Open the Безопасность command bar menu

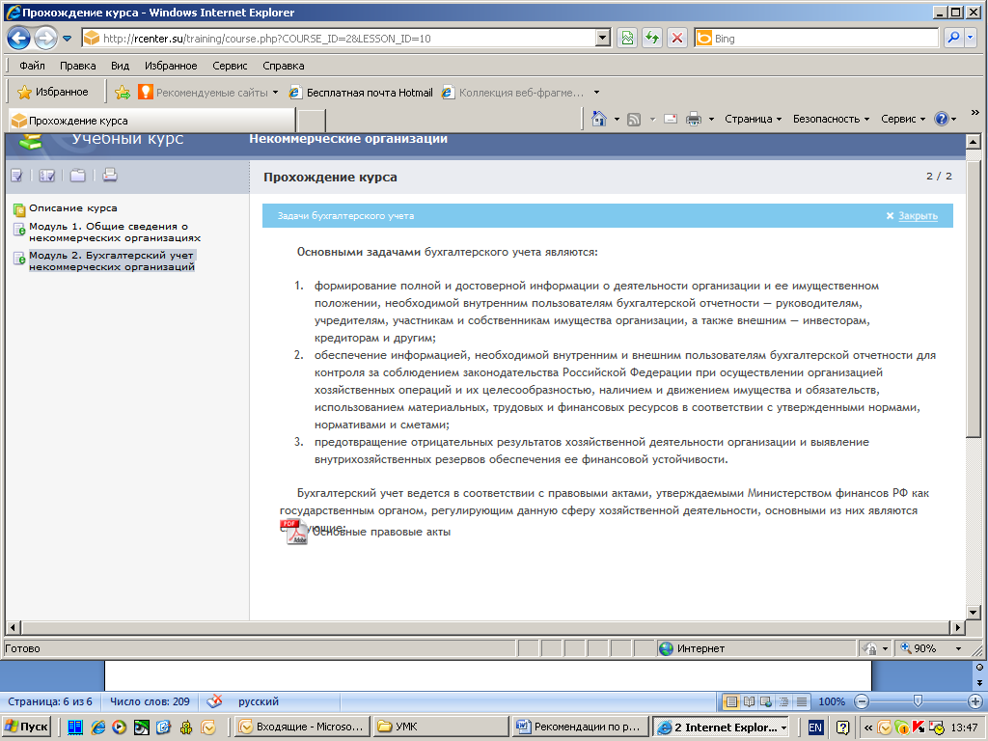[831, 119]
